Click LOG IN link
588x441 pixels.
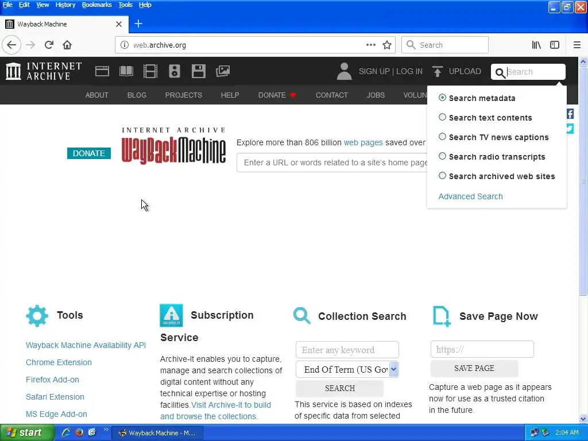(409, 71)
